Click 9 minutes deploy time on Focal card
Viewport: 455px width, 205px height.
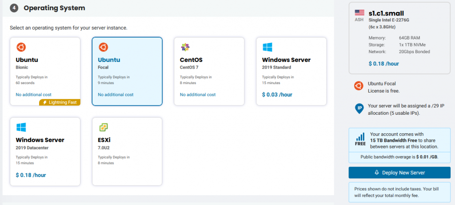[x=106, y=83]
